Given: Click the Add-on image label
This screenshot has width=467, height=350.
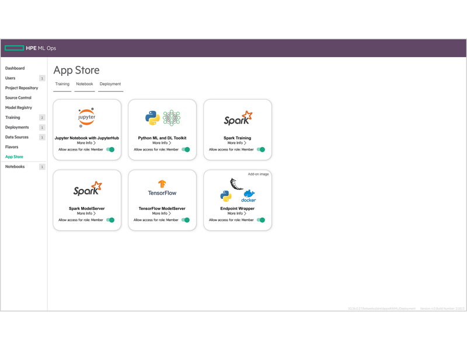Looking at the screenshot, I should coord(258,174).
